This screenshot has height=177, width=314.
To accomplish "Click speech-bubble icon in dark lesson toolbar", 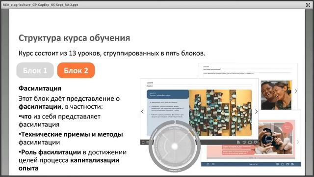I will tap(255, 142).
